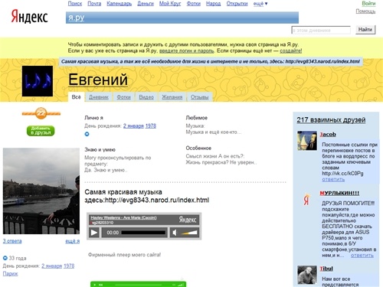Expand the ещё dropdown in the top menu
The height and width of the screenshot is (287, 383).
[260, 4]
